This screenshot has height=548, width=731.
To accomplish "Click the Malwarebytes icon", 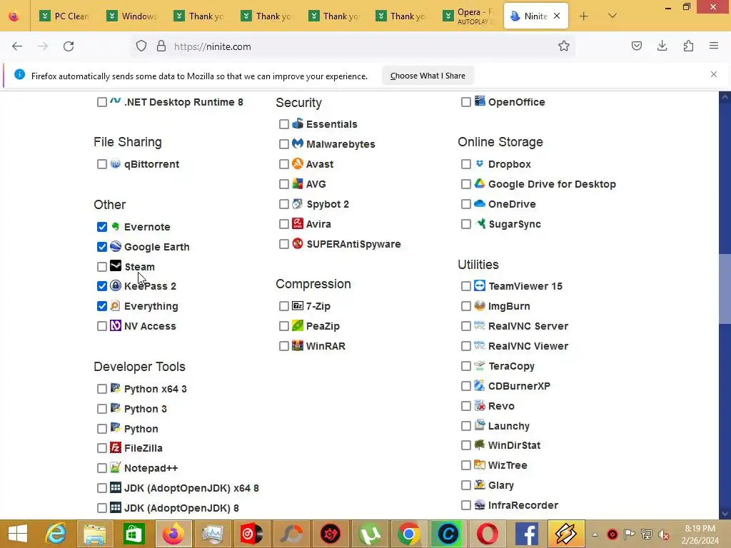I will pos(298,143).
